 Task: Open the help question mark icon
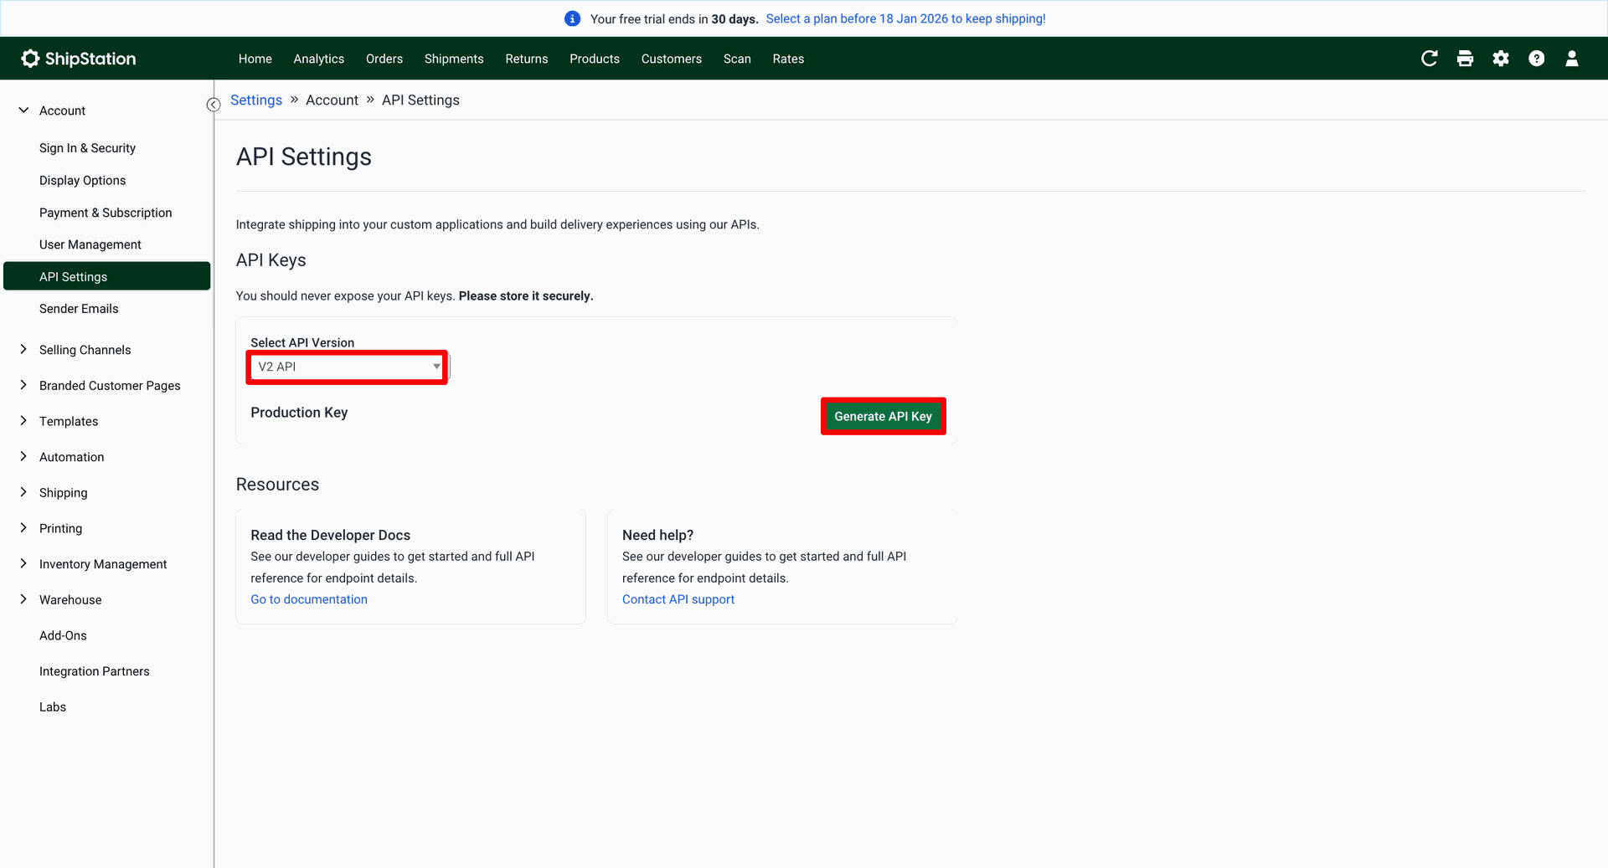pyautogui.click(x=1537, y=59)
